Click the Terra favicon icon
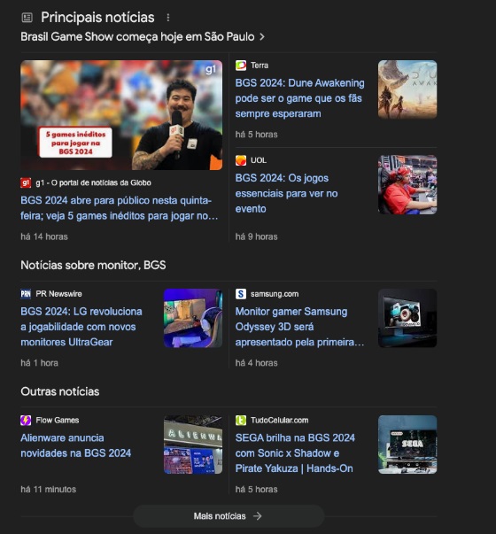Screen dimensions: 496x534 coord(241,66)
